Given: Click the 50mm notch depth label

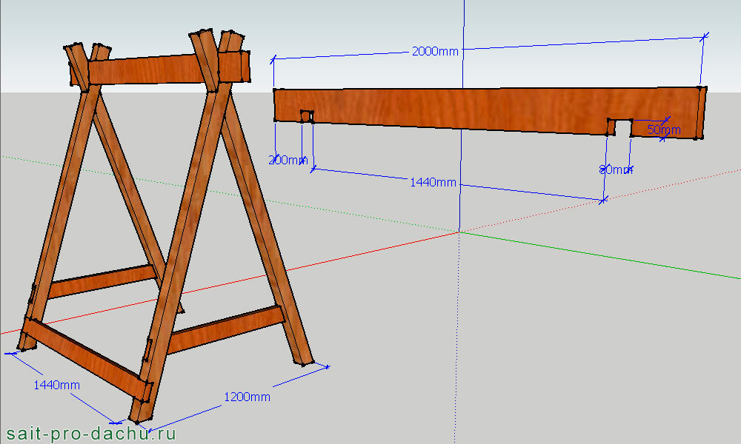Looking at the screenshot, I should click(x=663, y=129).
